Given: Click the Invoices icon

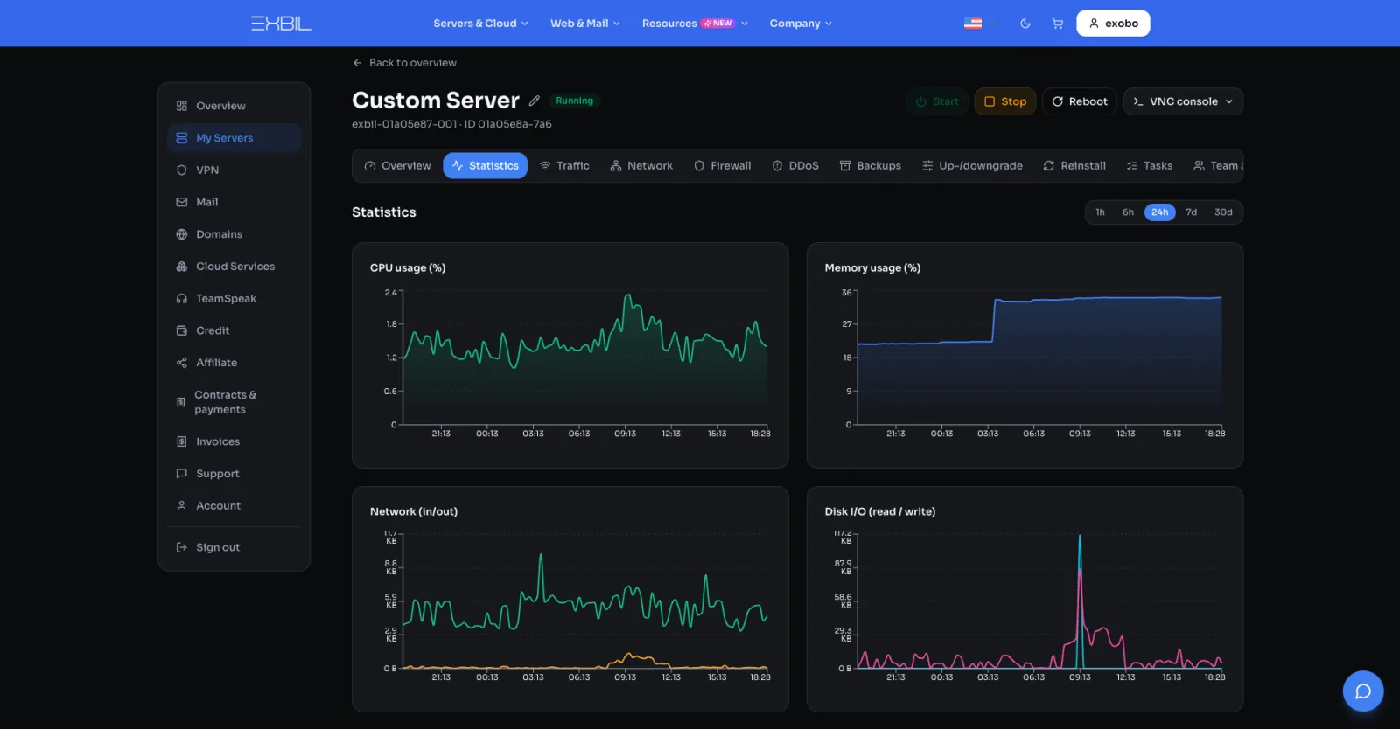Looking at the screenshot, I should coord(182,441).
